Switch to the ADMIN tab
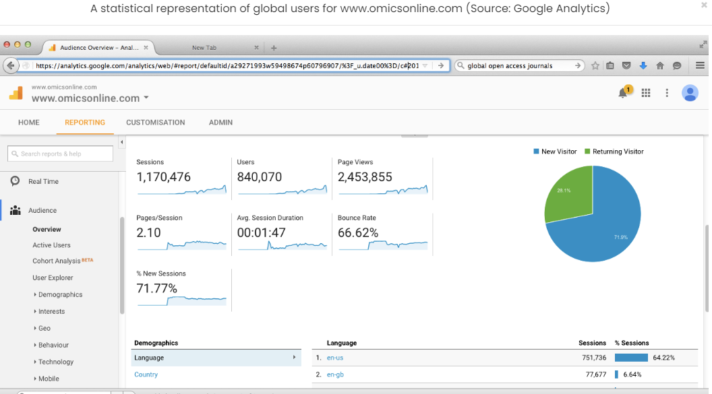 pos(220,123)
